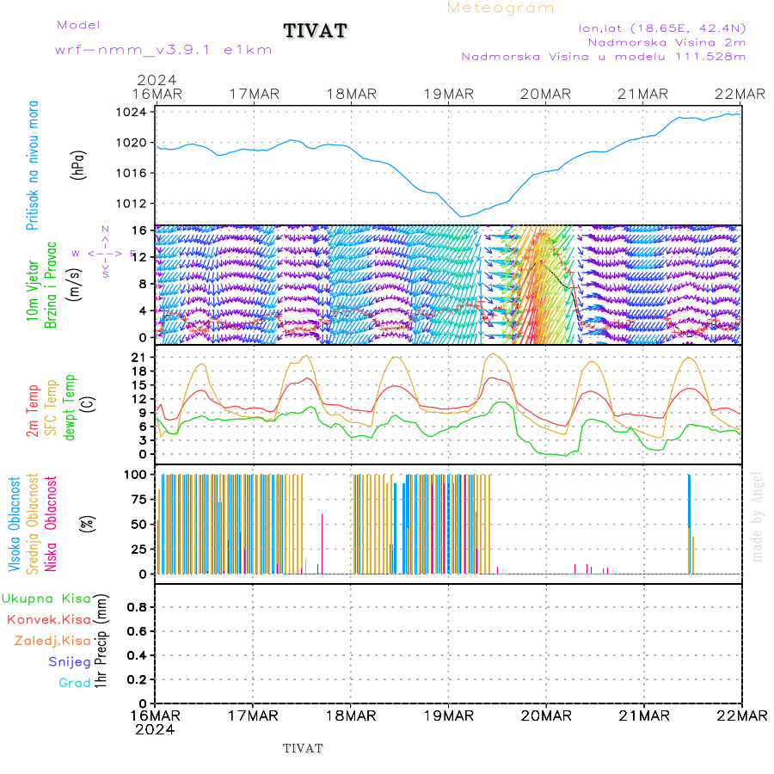Click the "16MAR" label above the pressure chart
The height and width of the screenshot is (774, 774).
(157, 94)
